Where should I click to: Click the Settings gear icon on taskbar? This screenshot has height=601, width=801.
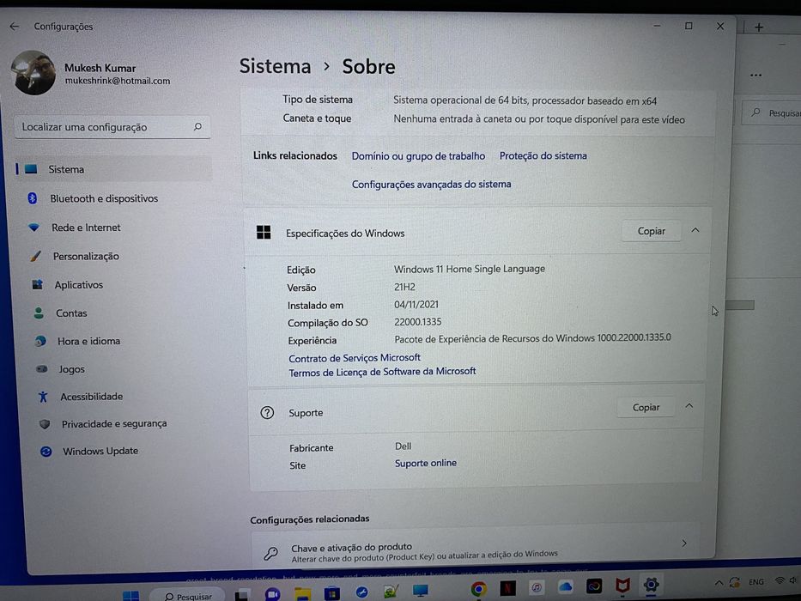652,584
